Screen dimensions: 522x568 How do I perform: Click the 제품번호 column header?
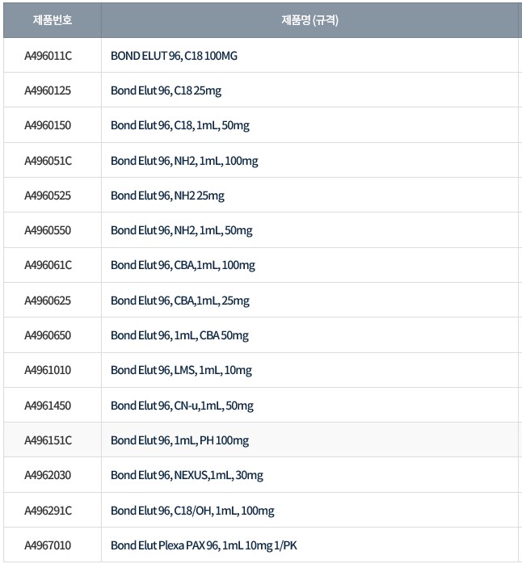[52, 20]
